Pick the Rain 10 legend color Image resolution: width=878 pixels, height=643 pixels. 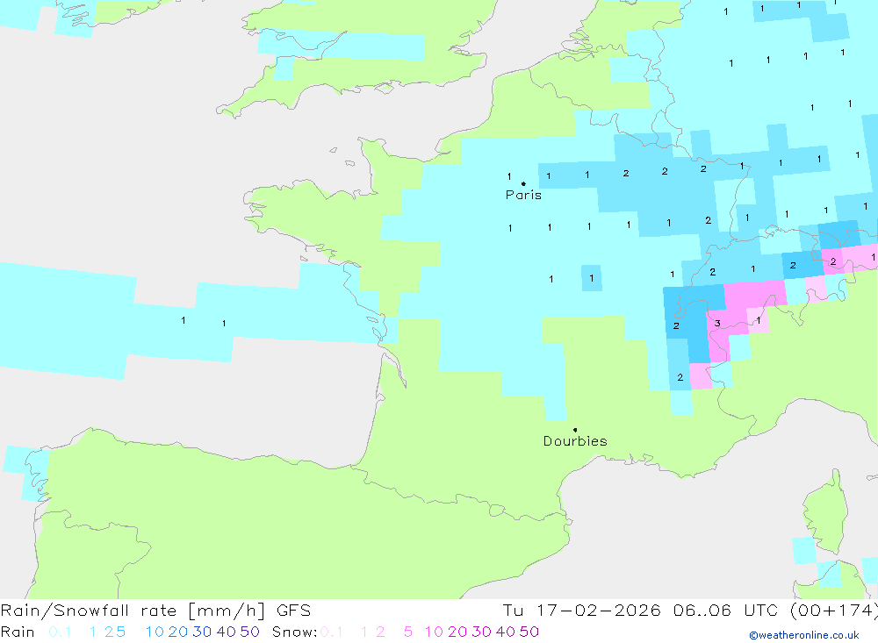(155, 632)
